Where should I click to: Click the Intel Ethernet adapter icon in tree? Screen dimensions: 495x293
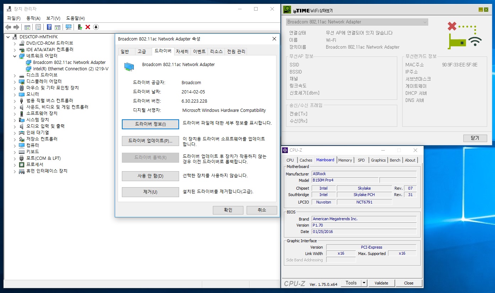click(28, 69)
